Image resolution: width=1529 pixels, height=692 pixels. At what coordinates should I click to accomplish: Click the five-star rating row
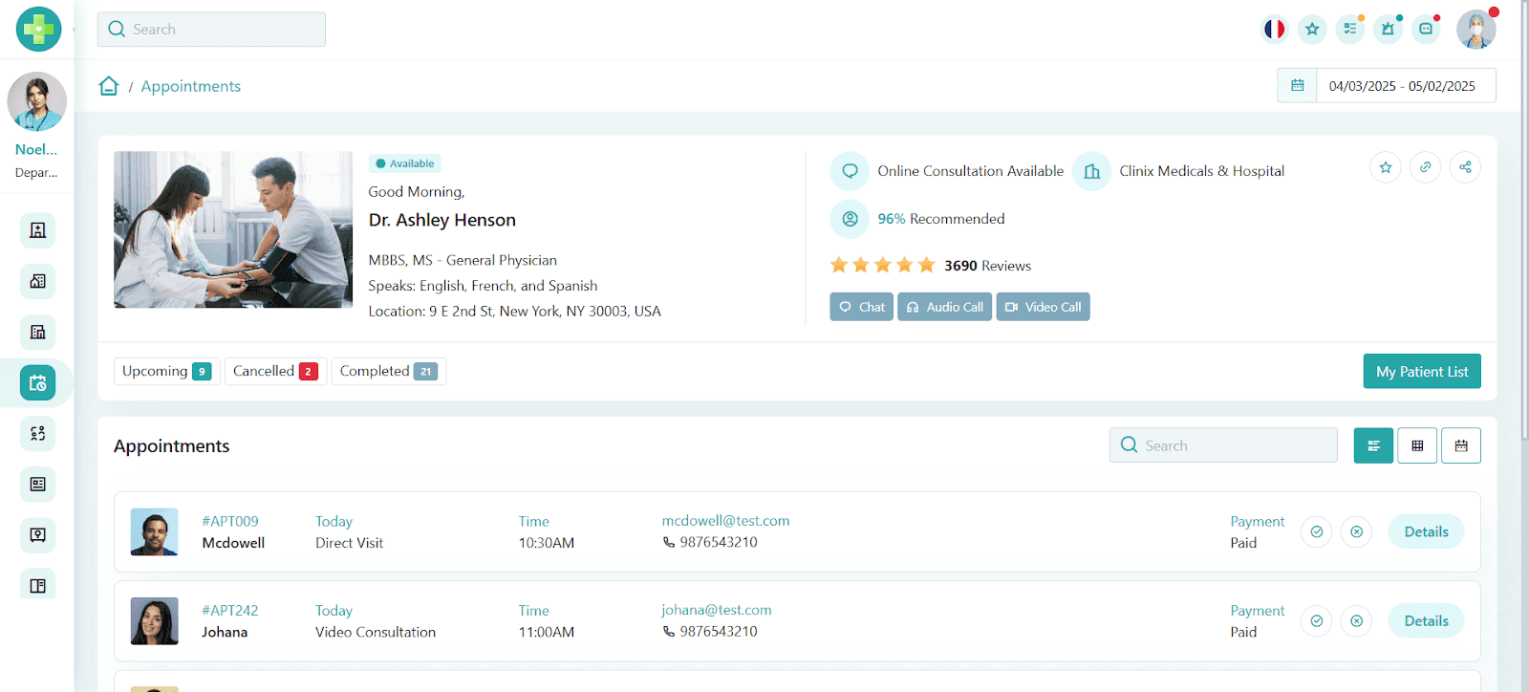(882, 265)
